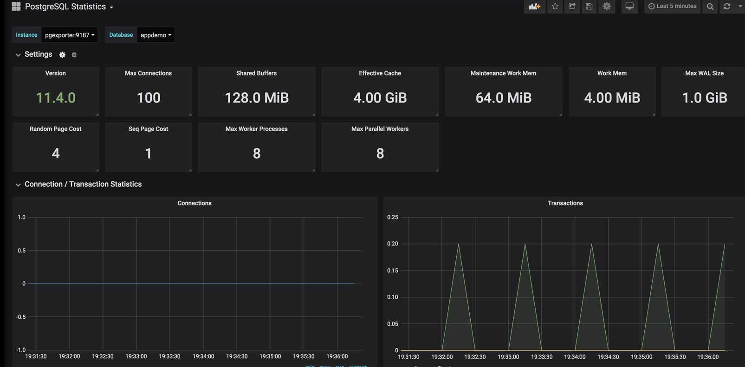Open the Max Parallel Workers panel menu
745x367 pixels.
pos(380,129)
